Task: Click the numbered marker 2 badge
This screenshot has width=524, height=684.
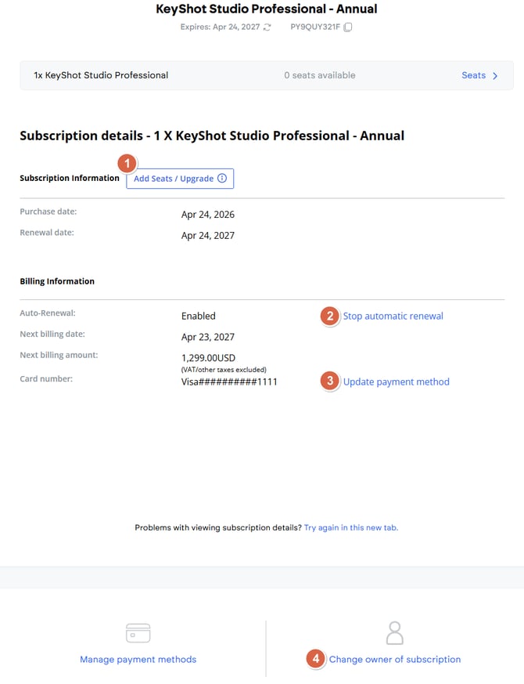Action: (330, 316)
